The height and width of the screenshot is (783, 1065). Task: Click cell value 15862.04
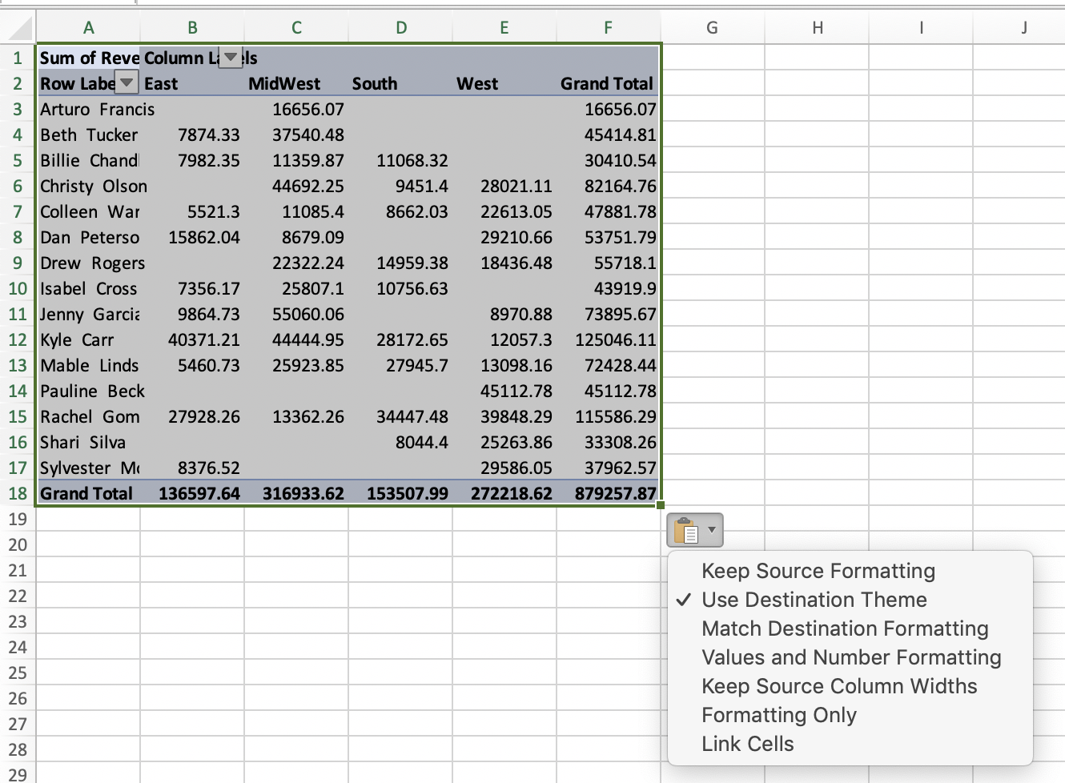tap(192, 237)
